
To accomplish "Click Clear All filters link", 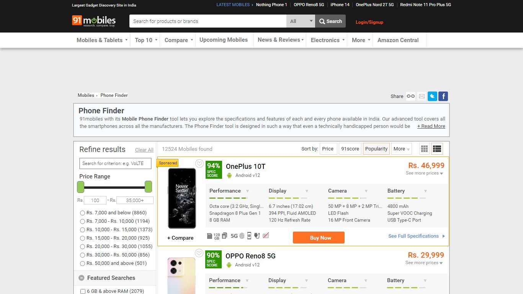I will coord(144,150).
